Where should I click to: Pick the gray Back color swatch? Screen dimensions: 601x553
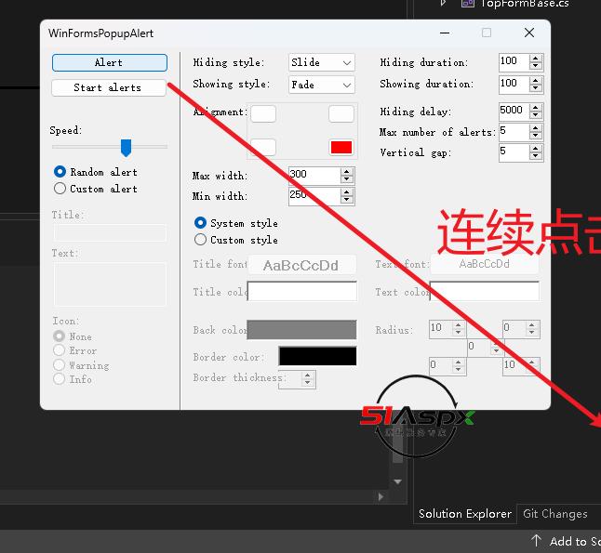click(x=301, y=330)
